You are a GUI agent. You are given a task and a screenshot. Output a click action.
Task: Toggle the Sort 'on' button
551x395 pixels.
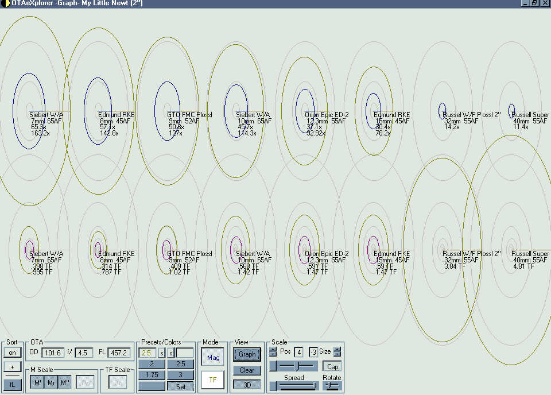click(x=12, y=353)
